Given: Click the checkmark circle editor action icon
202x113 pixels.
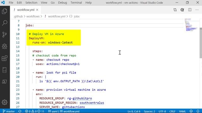Looking at the screenshot, I should tap(182, 10).
